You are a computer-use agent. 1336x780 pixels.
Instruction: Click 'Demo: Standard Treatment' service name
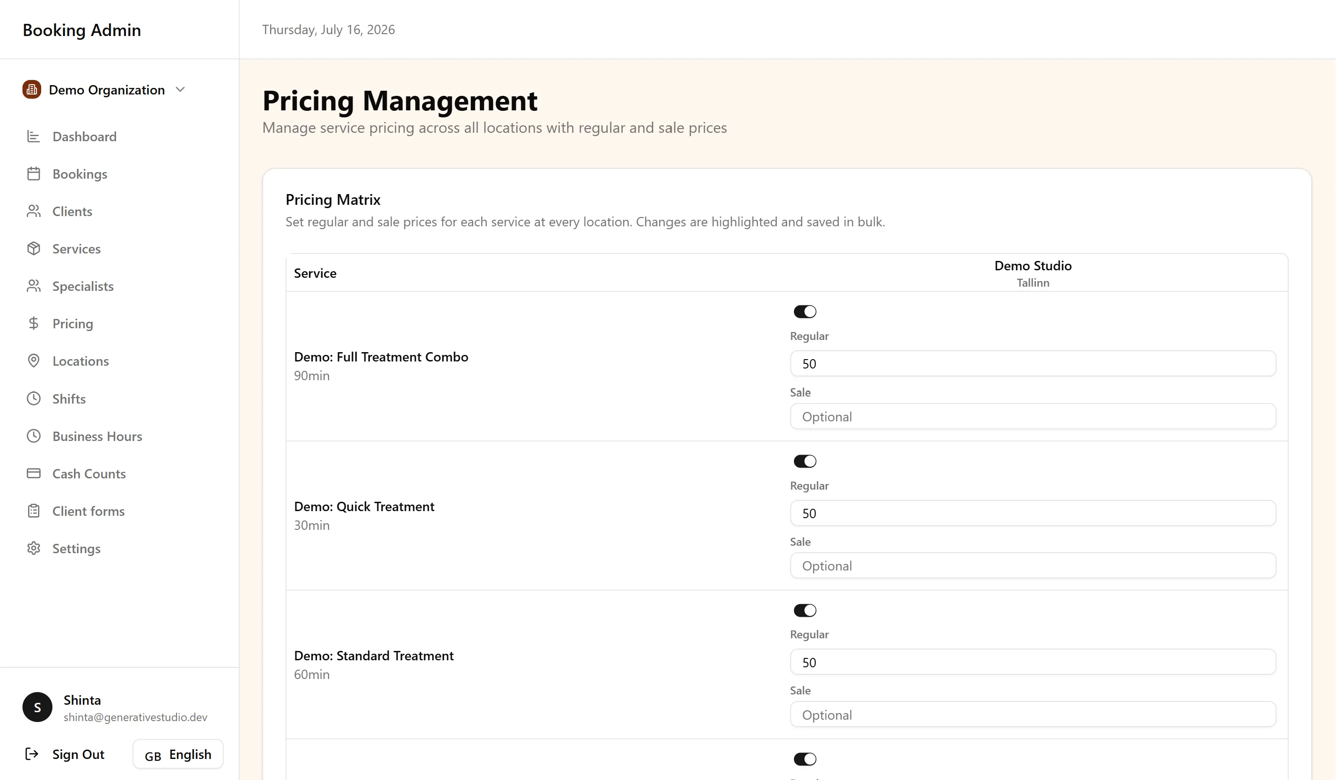click(x=374, y=656)
